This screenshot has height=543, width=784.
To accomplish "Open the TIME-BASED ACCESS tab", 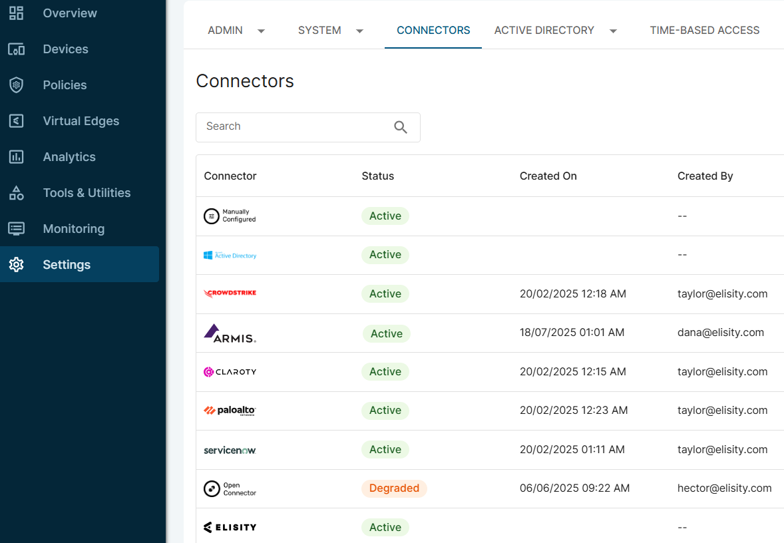I will (x=704, y=30).
